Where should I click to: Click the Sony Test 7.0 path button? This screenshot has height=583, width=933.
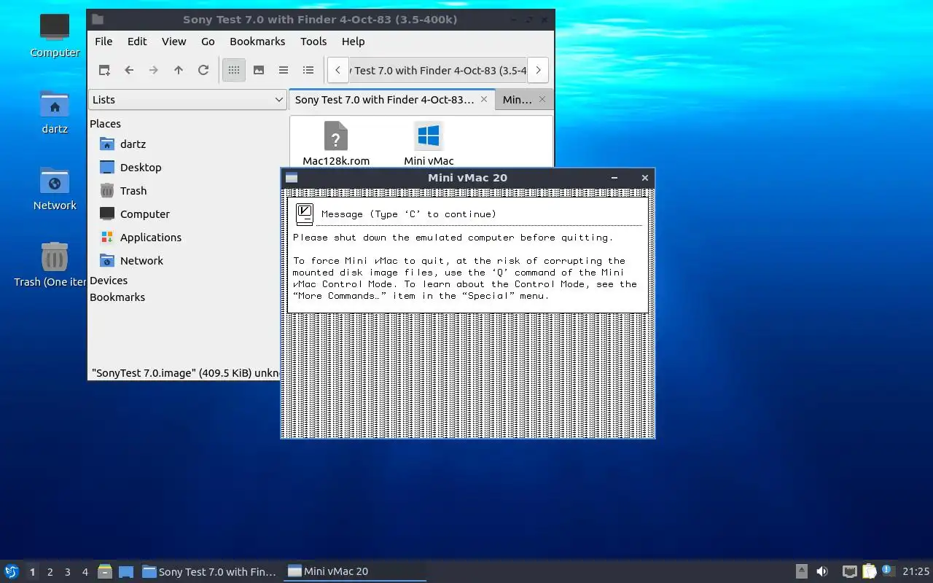(437, 71)
